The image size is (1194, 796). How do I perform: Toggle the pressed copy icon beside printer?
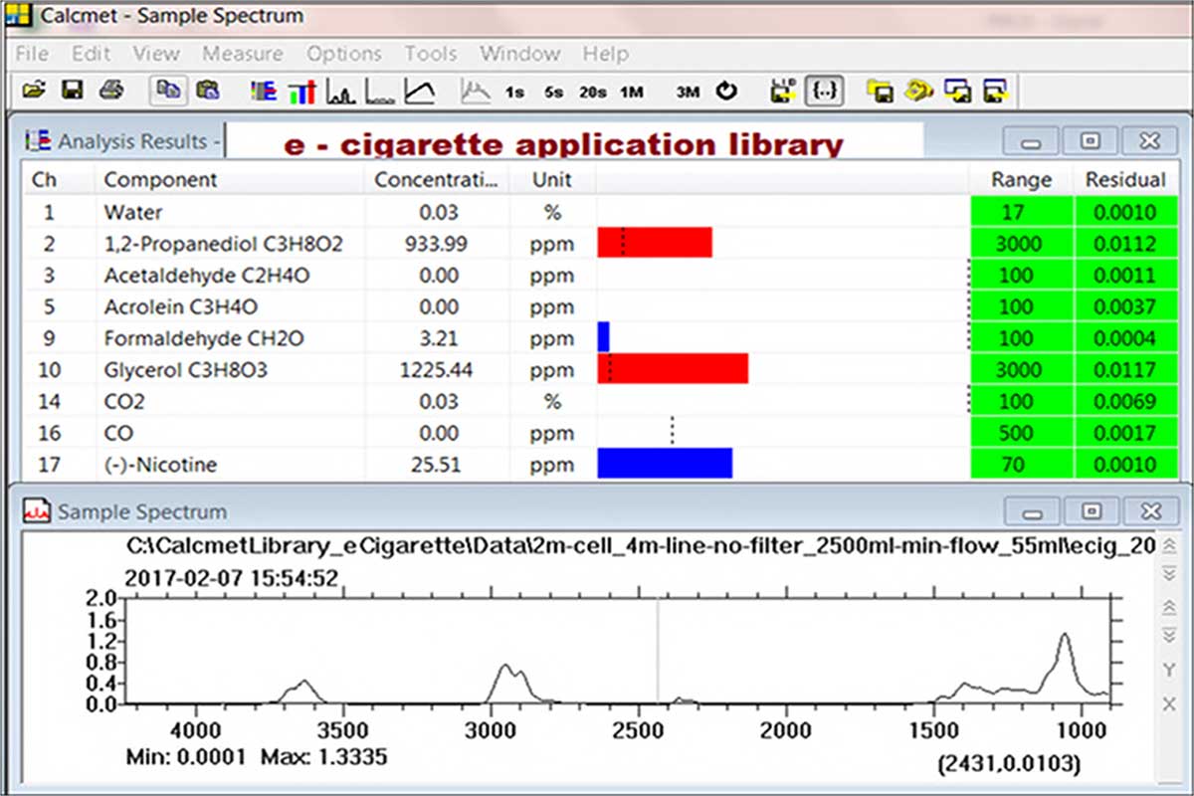[168, 92]
